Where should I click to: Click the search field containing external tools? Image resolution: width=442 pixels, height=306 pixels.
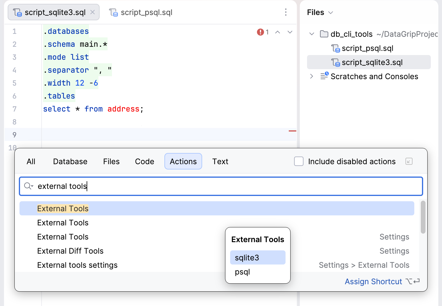coord(221,186)
